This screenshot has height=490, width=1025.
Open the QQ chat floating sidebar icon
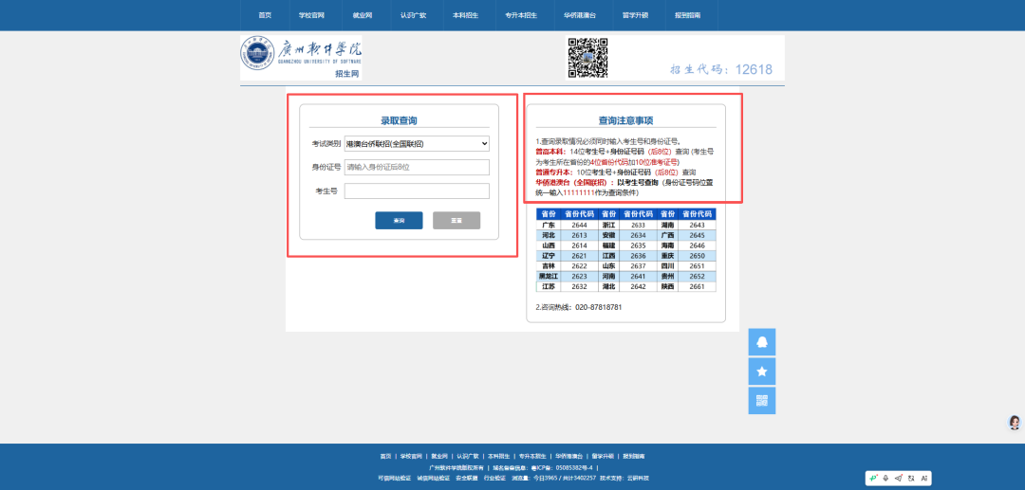pos(761,342)
